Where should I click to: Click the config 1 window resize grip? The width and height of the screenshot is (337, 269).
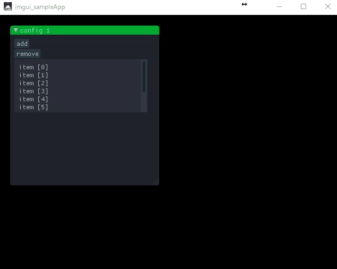(156, 182)
